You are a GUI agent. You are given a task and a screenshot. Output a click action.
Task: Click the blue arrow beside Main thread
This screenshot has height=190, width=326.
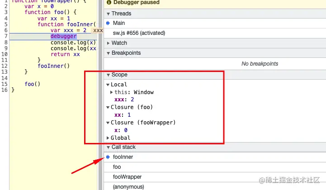(108, 23)
